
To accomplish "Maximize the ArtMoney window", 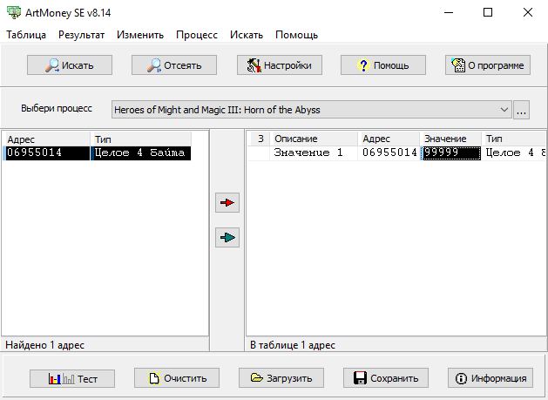I will 488,12.
